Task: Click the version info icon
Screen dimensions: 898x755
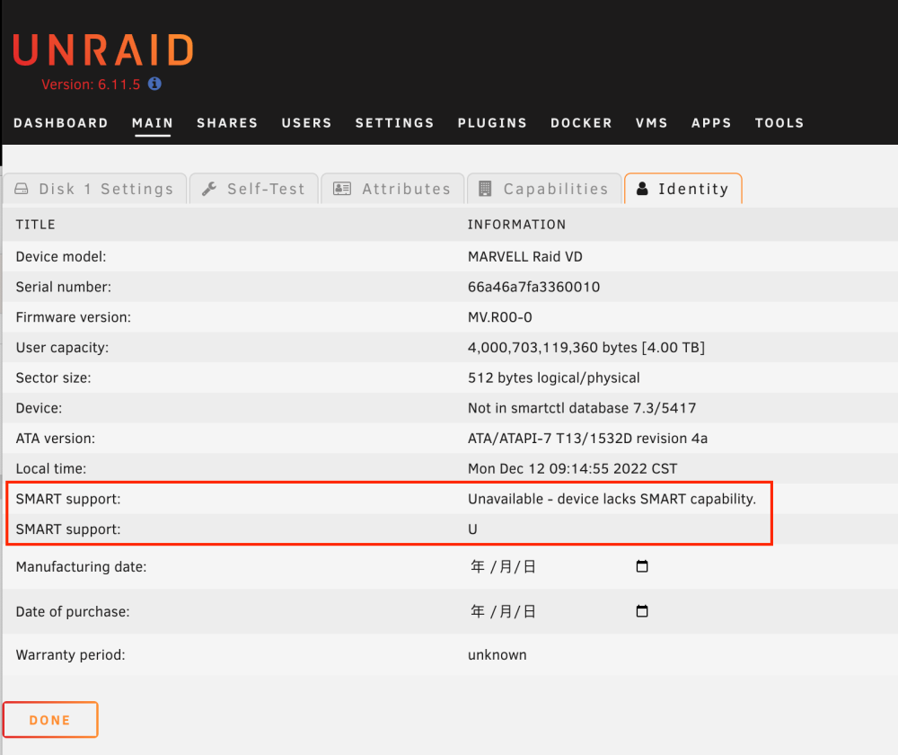Action: [154, 84]
